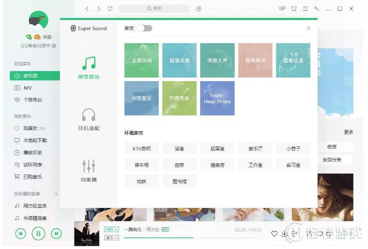
Task: Apply the 现场律动 sound effect tile
Action: pos(255,61)
